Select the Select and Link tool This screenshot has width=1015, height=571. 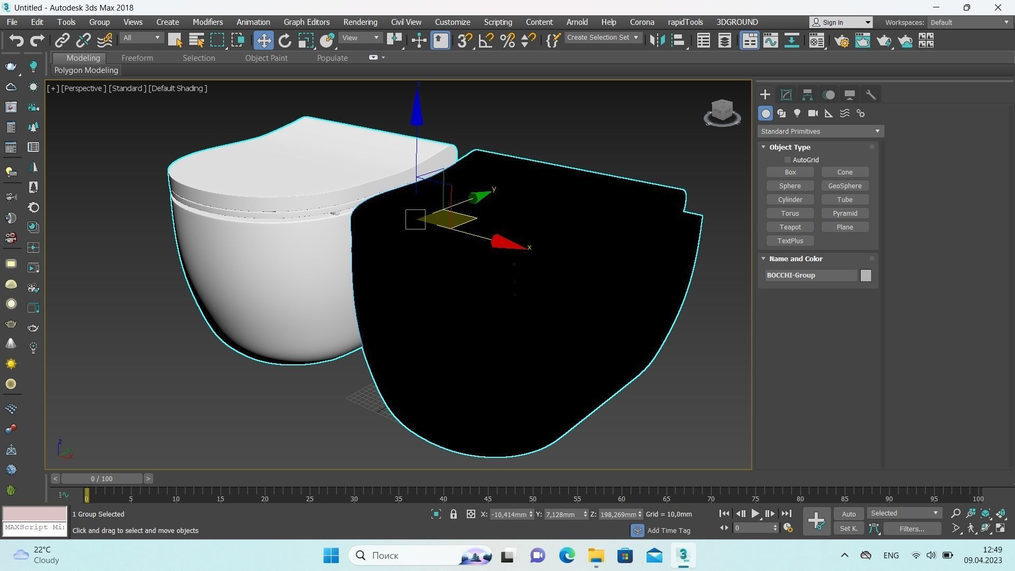62,41
